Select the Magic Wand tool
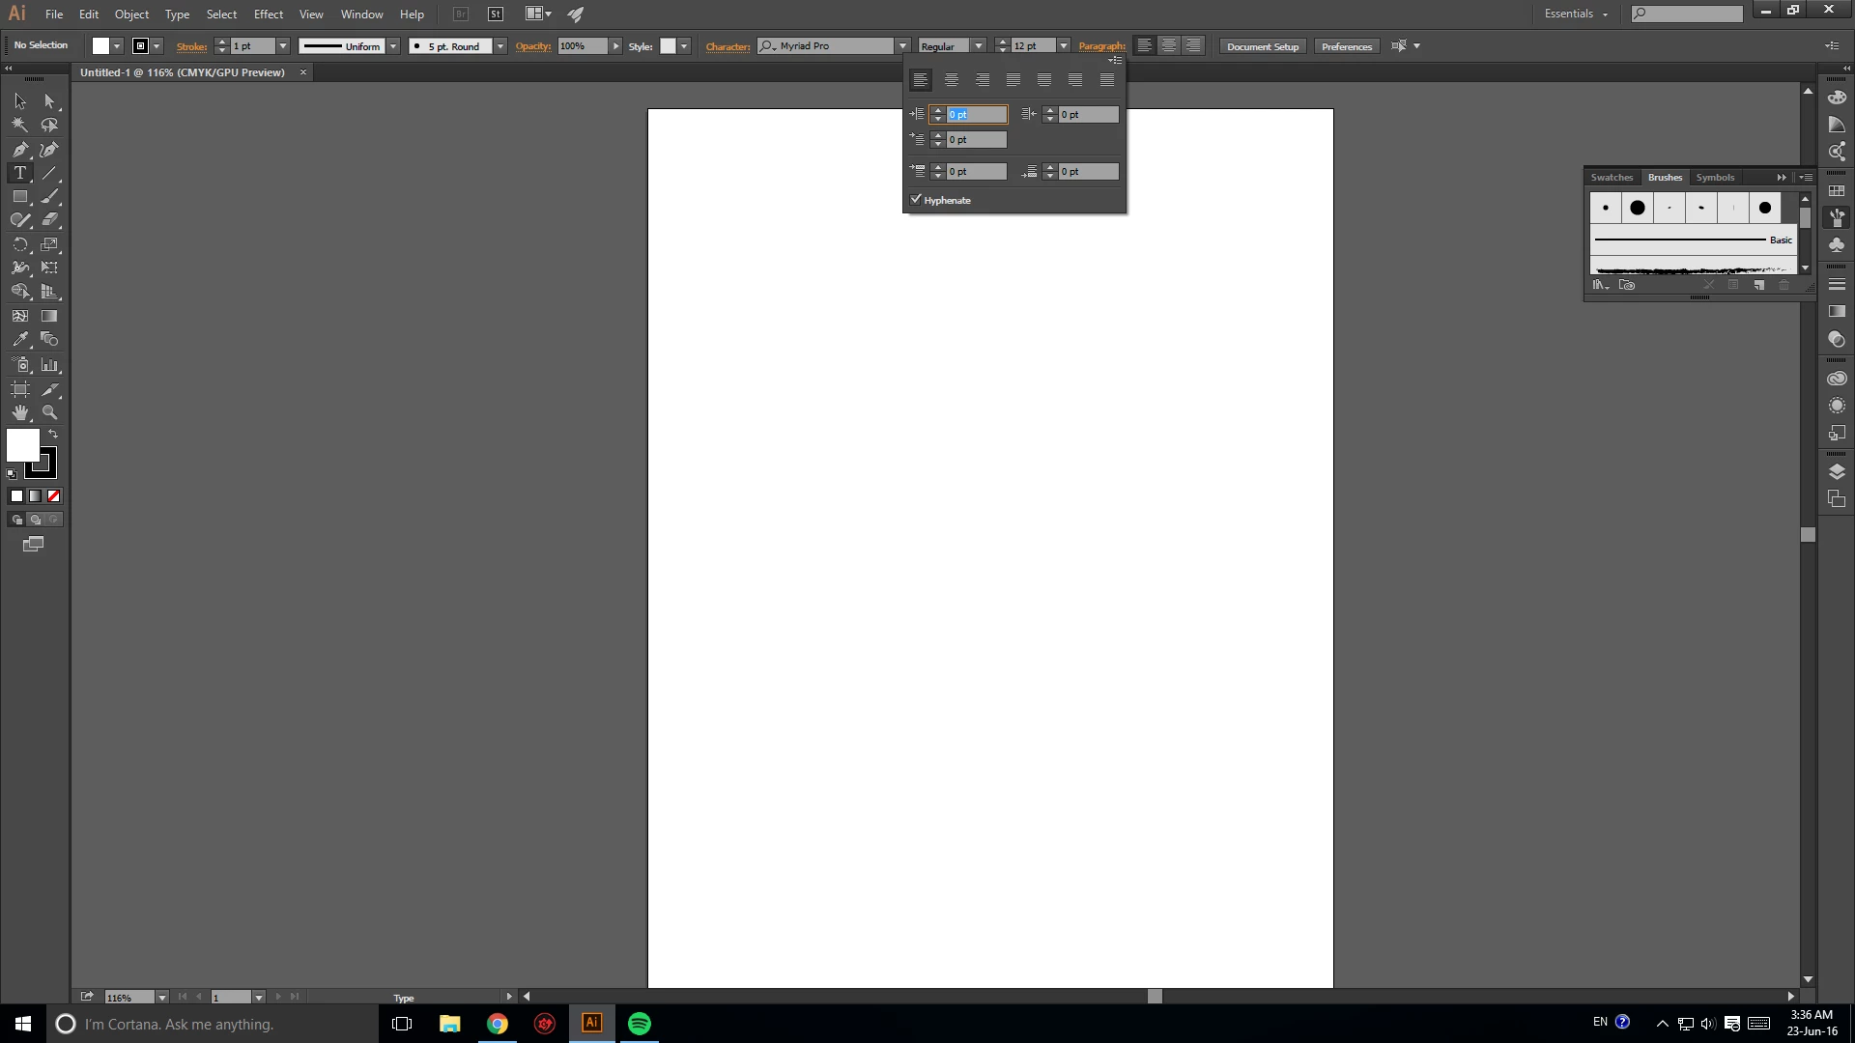This screenshot has width=1855, height=1043. [19, 125]
